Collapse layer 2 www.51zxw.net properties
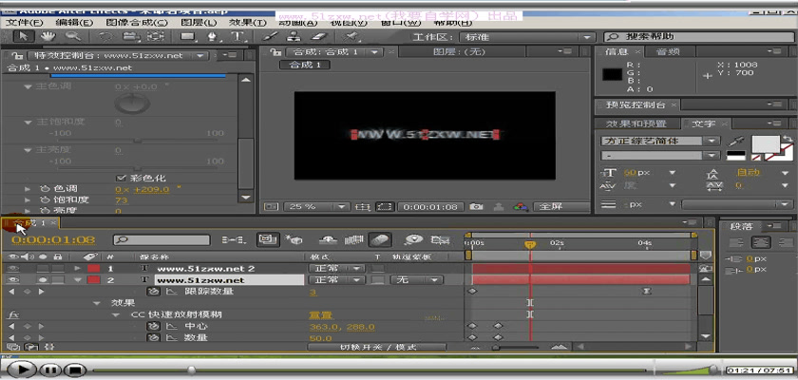 tap(77, 280)
